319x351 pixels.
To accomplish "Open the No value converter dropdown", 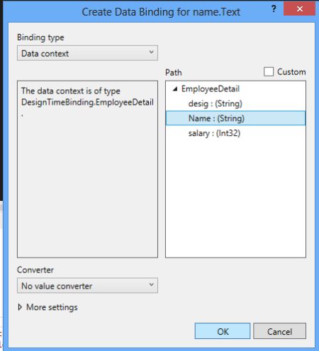I will click(87, 286).
